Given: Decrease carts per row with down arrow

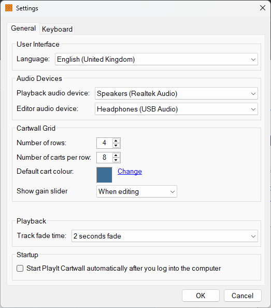Looking at the screenshot, I should pyautogui.click(x=116, y=160).
